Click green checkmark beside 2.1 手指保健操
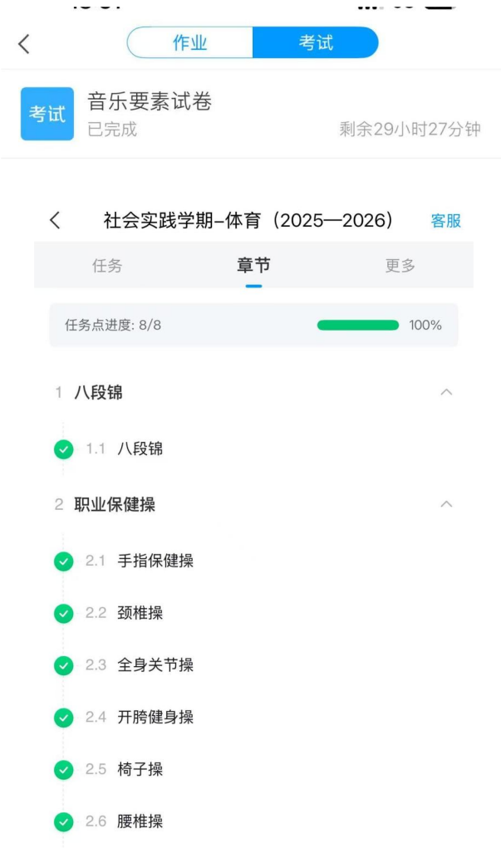The height and width of the screenshot is (848, 501). (x=63, y=561)
